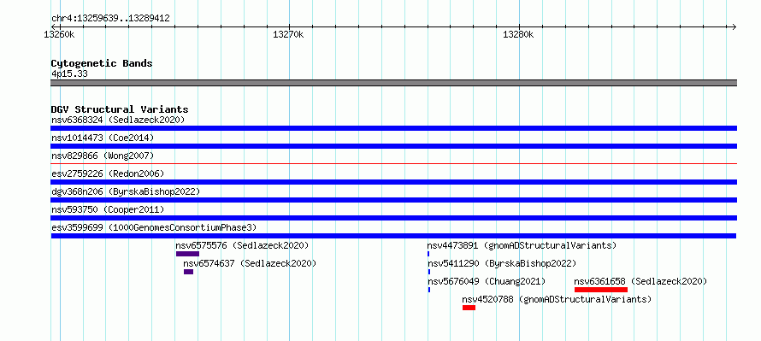Viewport: 761px width, 341px height.
Task: Open nsv4520788 (gnomADStructuralVariants) label
Action: coord(557,299)
